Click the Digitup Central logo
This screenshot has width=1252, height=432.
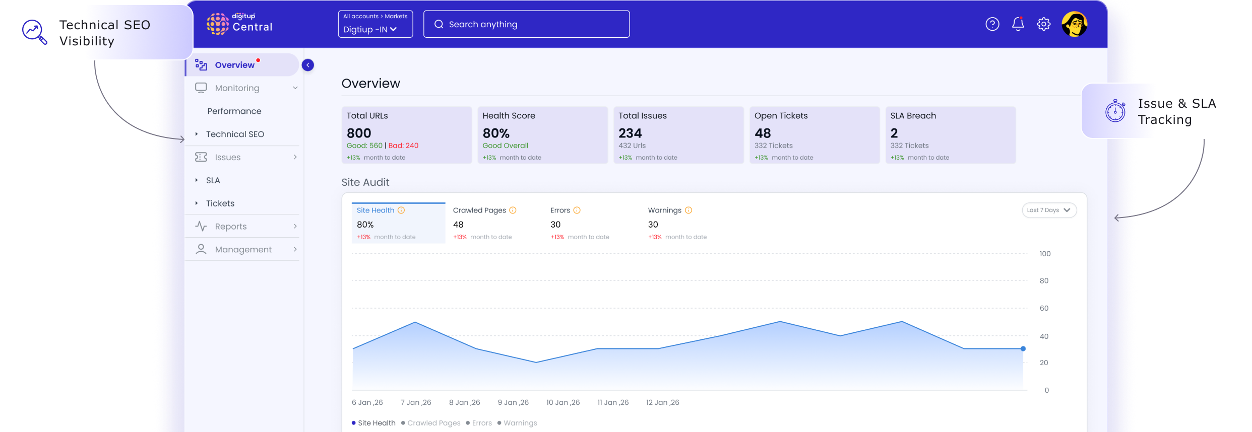[x=239, y=24]
